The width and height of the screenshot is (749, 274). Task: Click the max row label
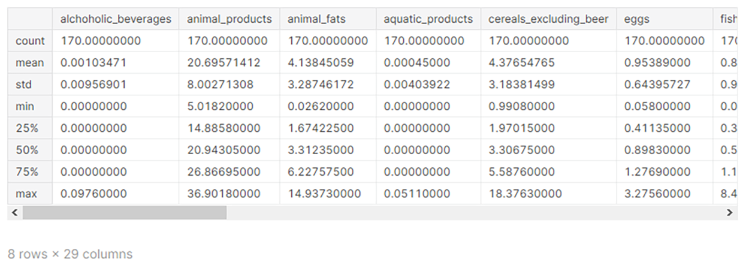pos(26,194)
